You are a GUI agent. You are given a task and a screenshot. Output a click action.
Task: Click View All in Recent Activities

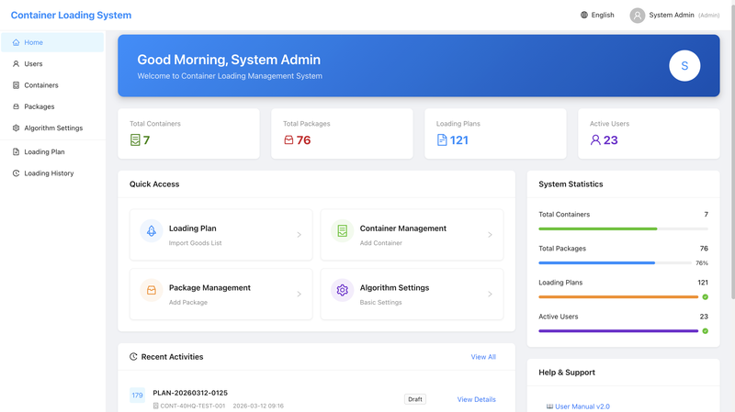[x=483, y=357]
